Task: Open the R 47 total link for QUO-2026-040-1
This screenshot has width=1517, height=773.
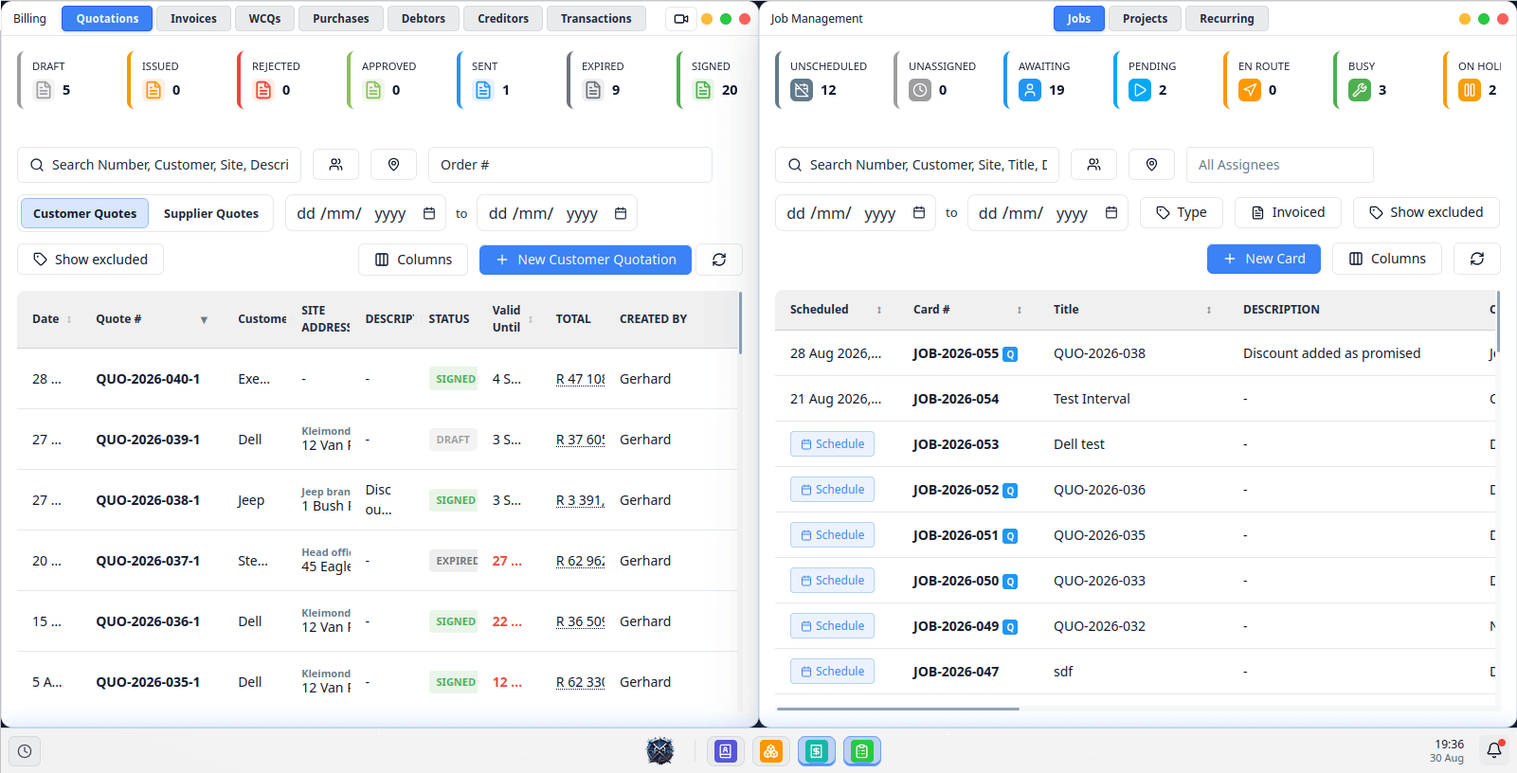Action: click(x=581, y=379)
